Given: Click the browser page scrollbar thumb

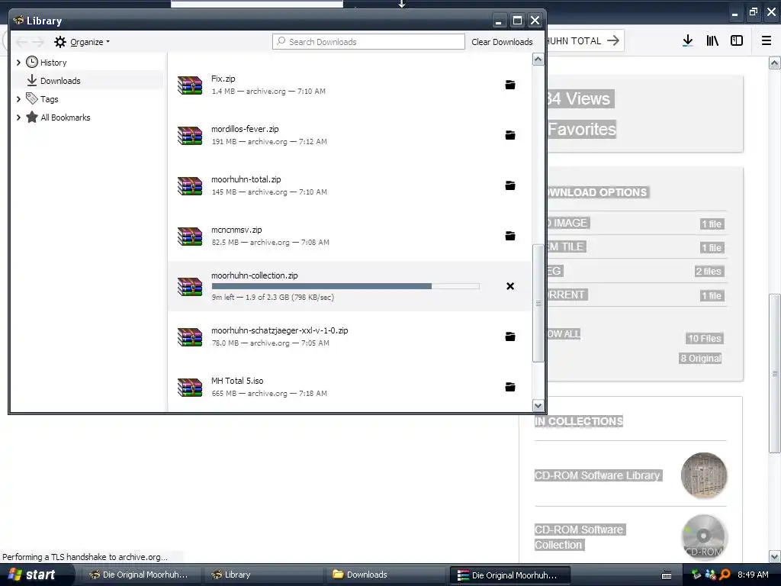Looking at the screenshot, I should tap(775, 373).
